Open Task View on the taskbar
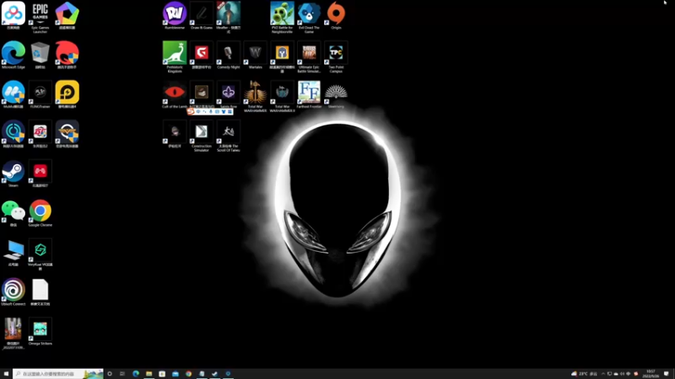 [x=122, y=374]
